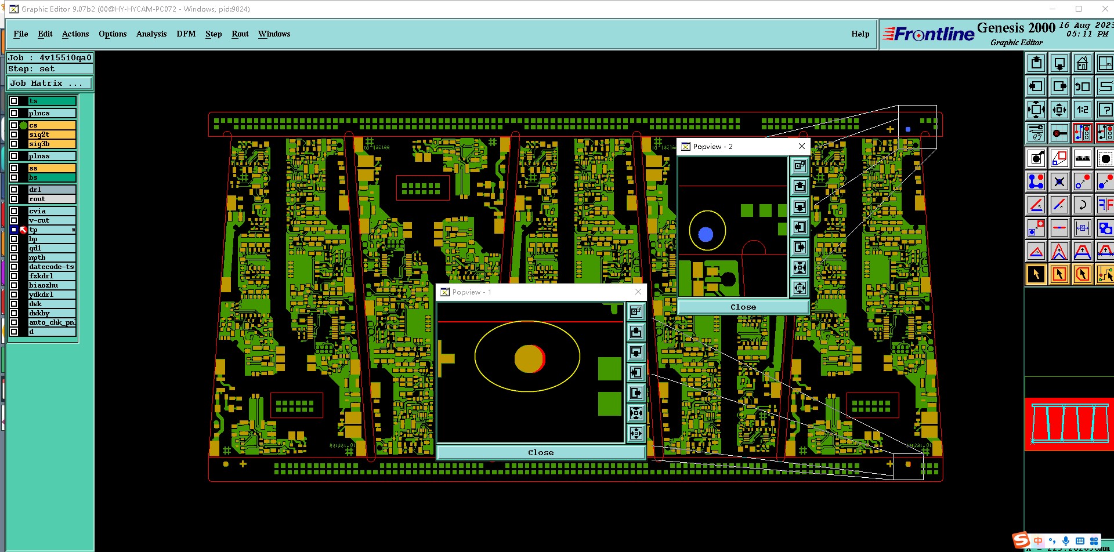Open the DFM menu
This screenshot has width=1114, height=552.
point(186,34)
